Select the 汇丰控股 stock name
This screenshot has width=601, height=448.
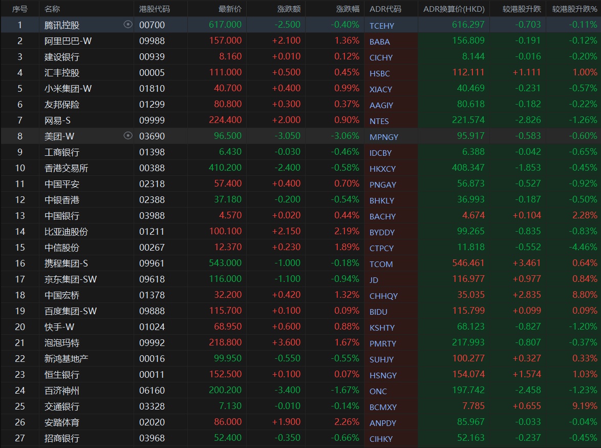62,73
